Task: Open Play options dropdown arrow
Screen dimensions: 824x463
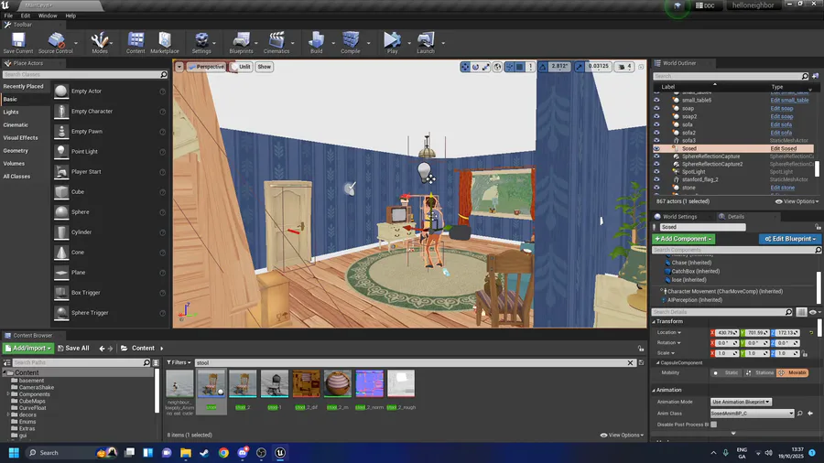Action: pyautogui.click(x=409, y=43)
